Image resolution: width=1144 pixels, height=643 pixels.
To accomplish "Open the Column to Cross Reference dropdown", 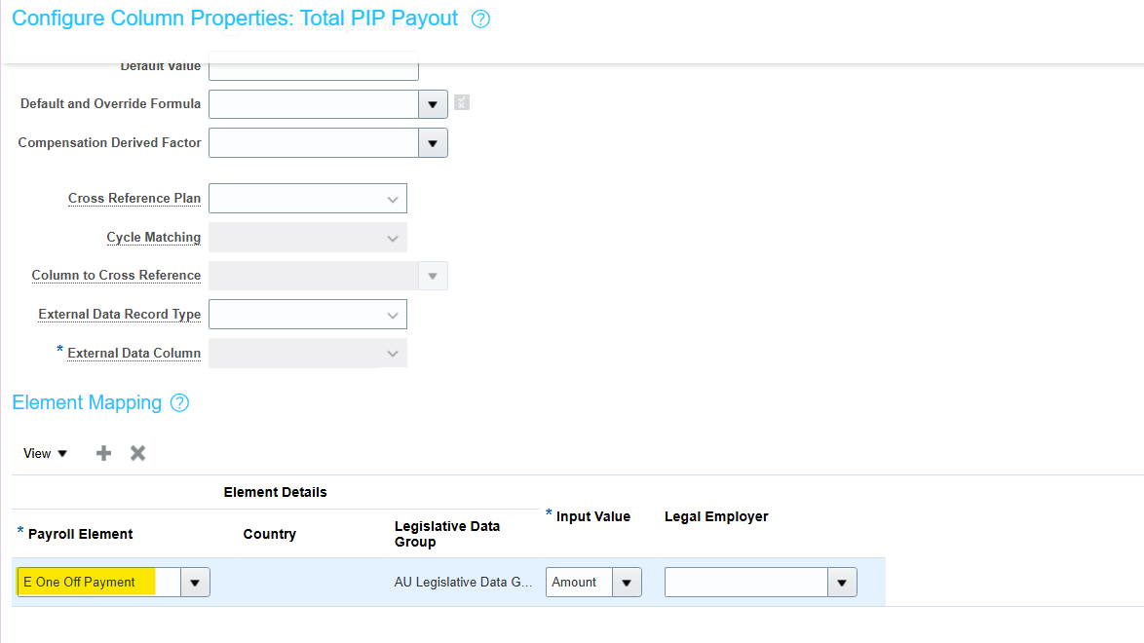I will (x=433, y=275).
